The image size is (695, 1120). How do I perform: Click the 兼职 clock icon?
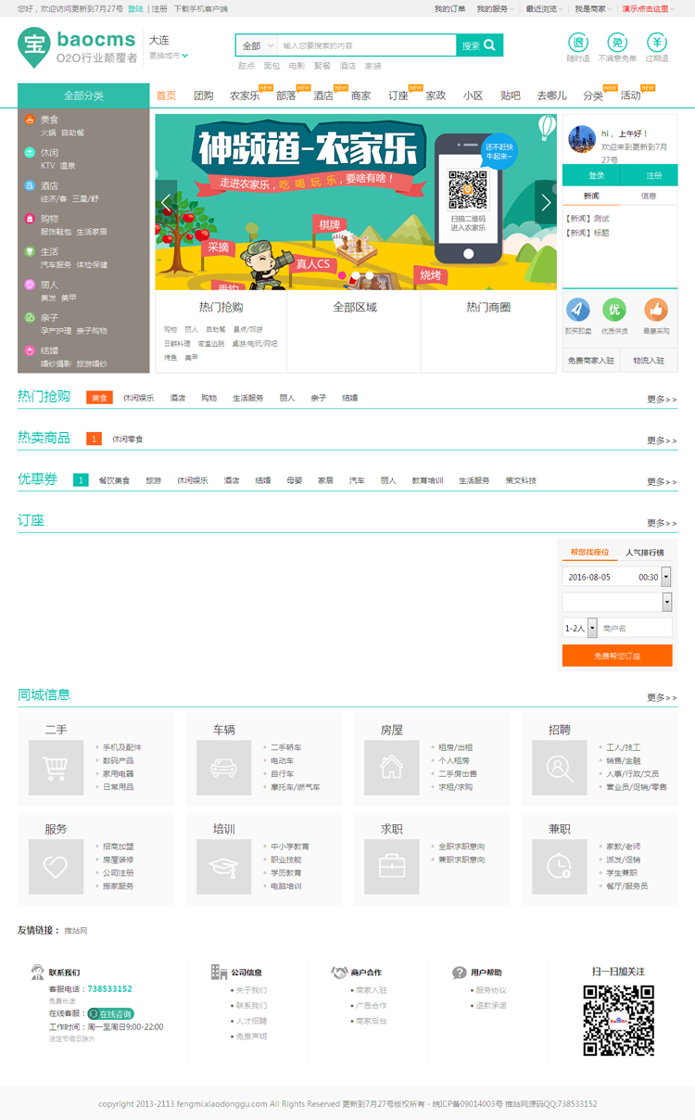[560, 867]
